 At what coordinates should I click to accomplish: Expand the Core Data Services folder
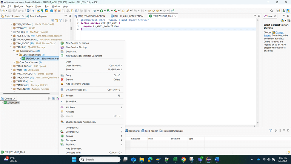coord(14,63)
